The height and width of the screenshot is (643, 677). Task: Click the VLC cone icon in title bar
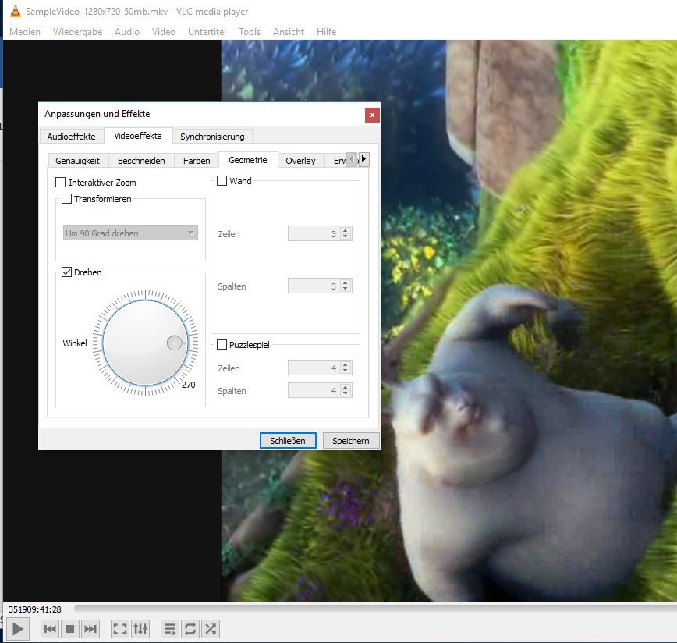tap(15, 11)
